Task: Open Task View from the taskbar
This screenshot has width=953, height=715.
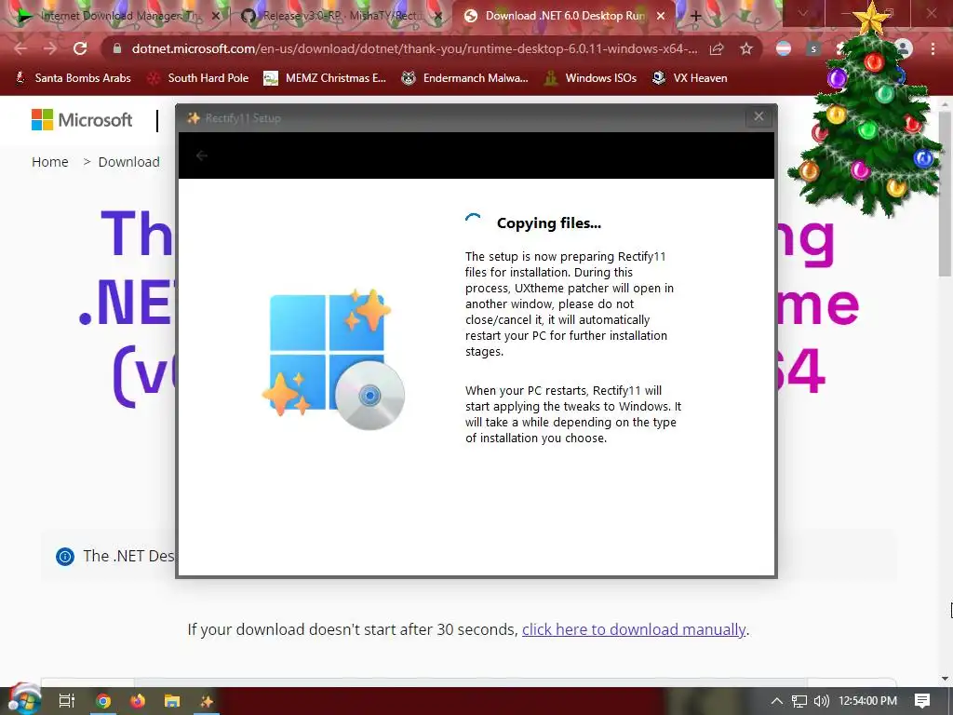Action: point(67,701)
